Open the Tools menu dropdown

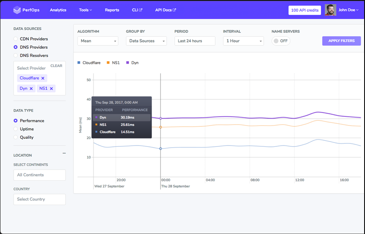click(x=85, y=10)
